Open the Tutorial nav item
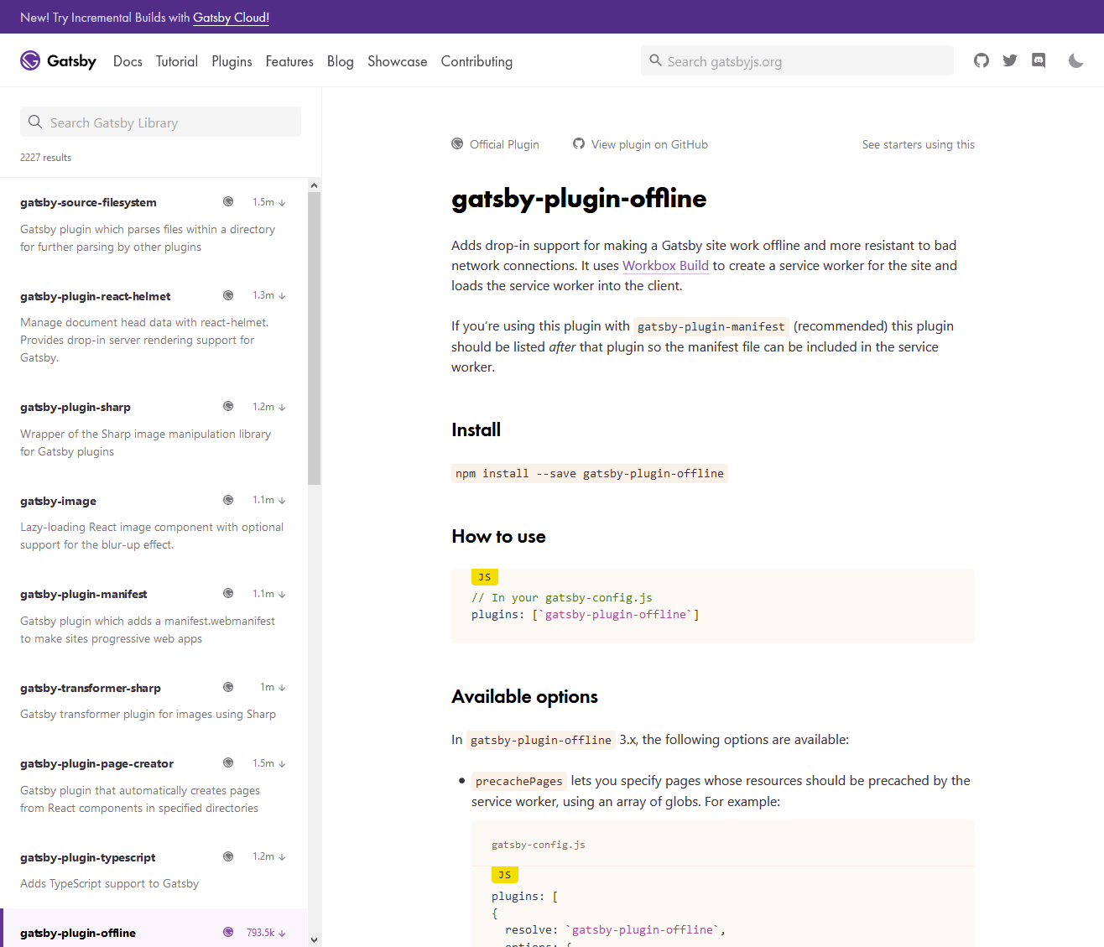This screenshot has width=1104, height=947. 177,61
